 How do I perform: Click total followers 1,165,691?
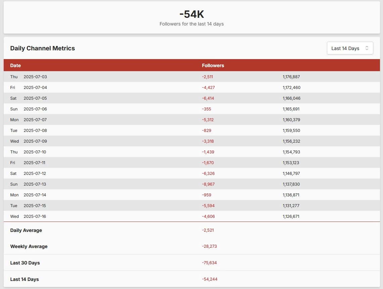[x=291, y=109]
